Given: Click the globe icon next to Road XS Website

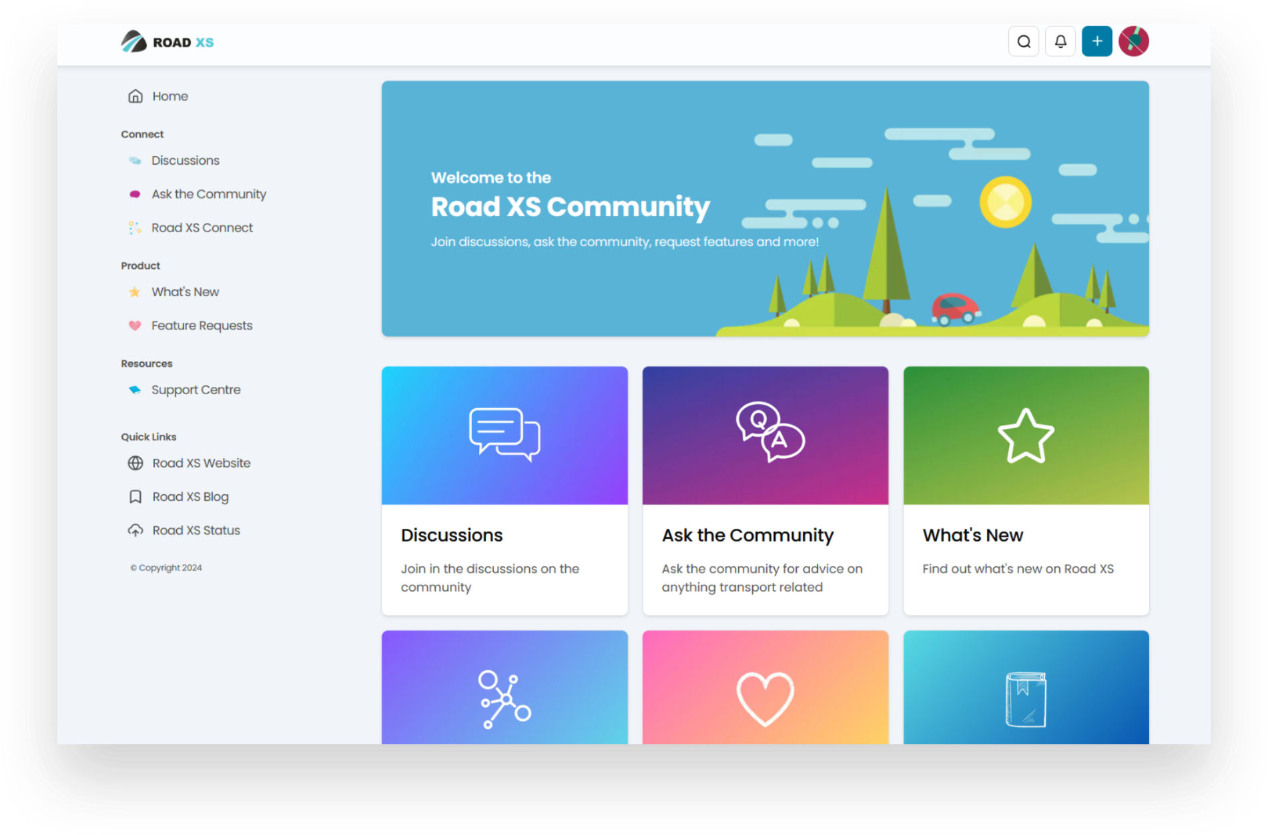Looking at the screenshot, I should [x=136, y=463].
